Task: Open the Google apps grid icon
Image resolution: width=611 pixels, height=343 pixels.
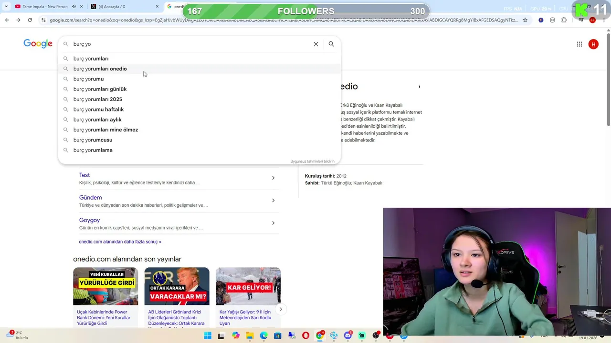Action: click(x=579, y=44)
